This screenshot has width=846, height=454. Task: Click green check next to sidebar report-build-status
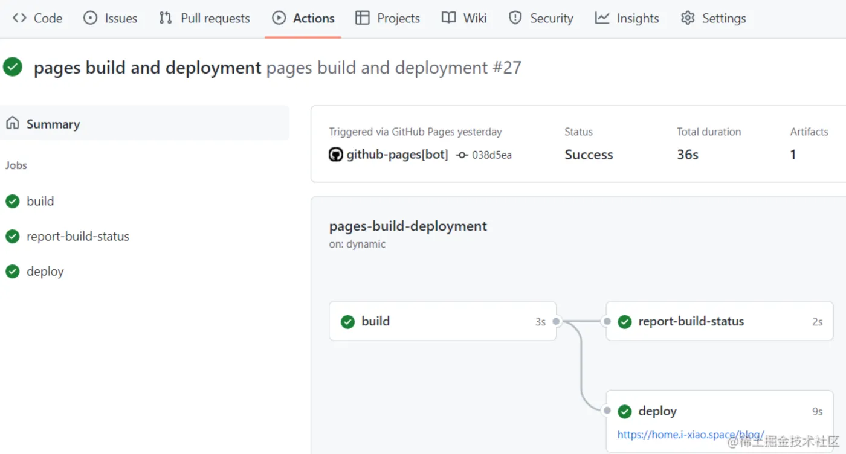point(13,236)
